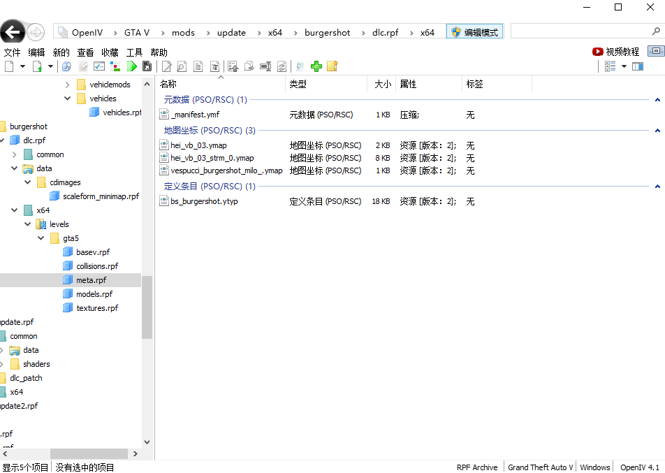Open the 编辑 menu
Viewport: 665px width, 473px height.
click(x=36, y=52)
